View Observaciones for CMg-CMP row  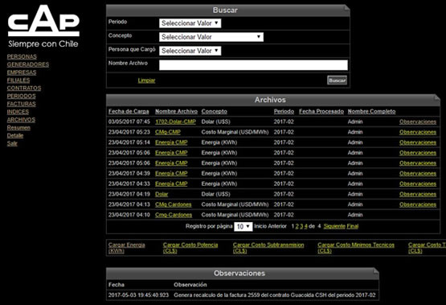(x=418, y=132)
